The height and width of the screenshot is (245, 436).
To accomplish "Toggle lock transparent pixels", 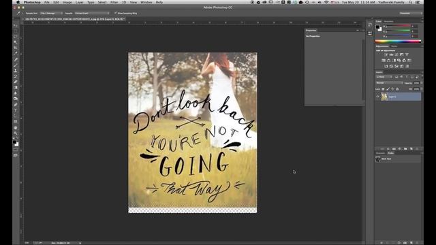I will pyautogui.click(x=383, y=89).
